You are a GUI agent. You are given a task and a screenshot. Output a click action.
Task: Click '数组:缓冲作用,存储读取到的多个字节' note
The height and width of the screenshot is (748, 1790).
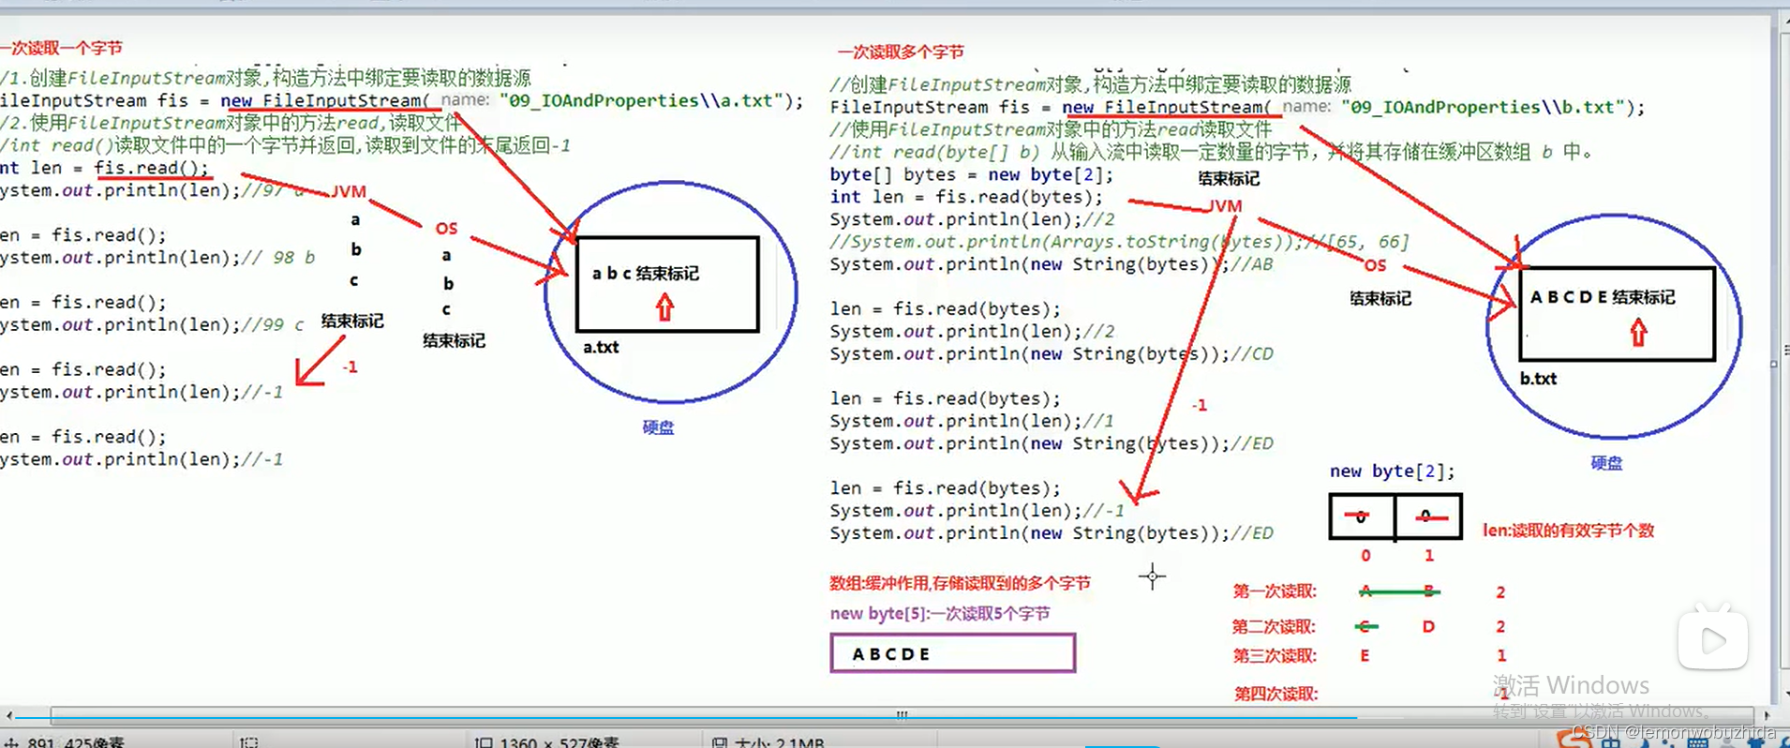point(960,583)
